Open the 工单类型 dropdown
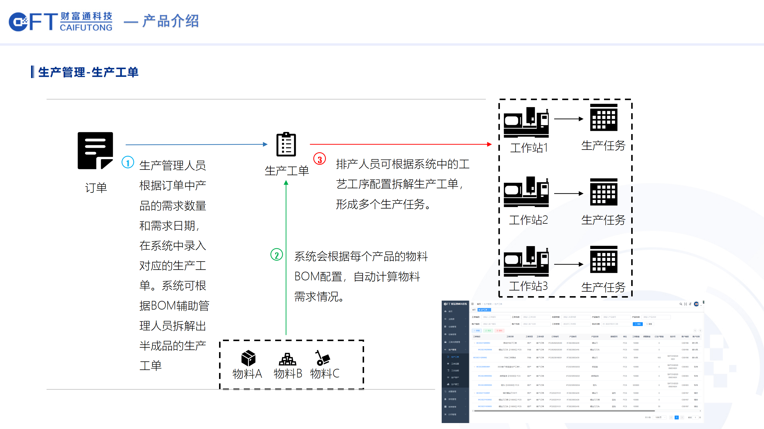This screenshot has width=764, height=429. 576,324
